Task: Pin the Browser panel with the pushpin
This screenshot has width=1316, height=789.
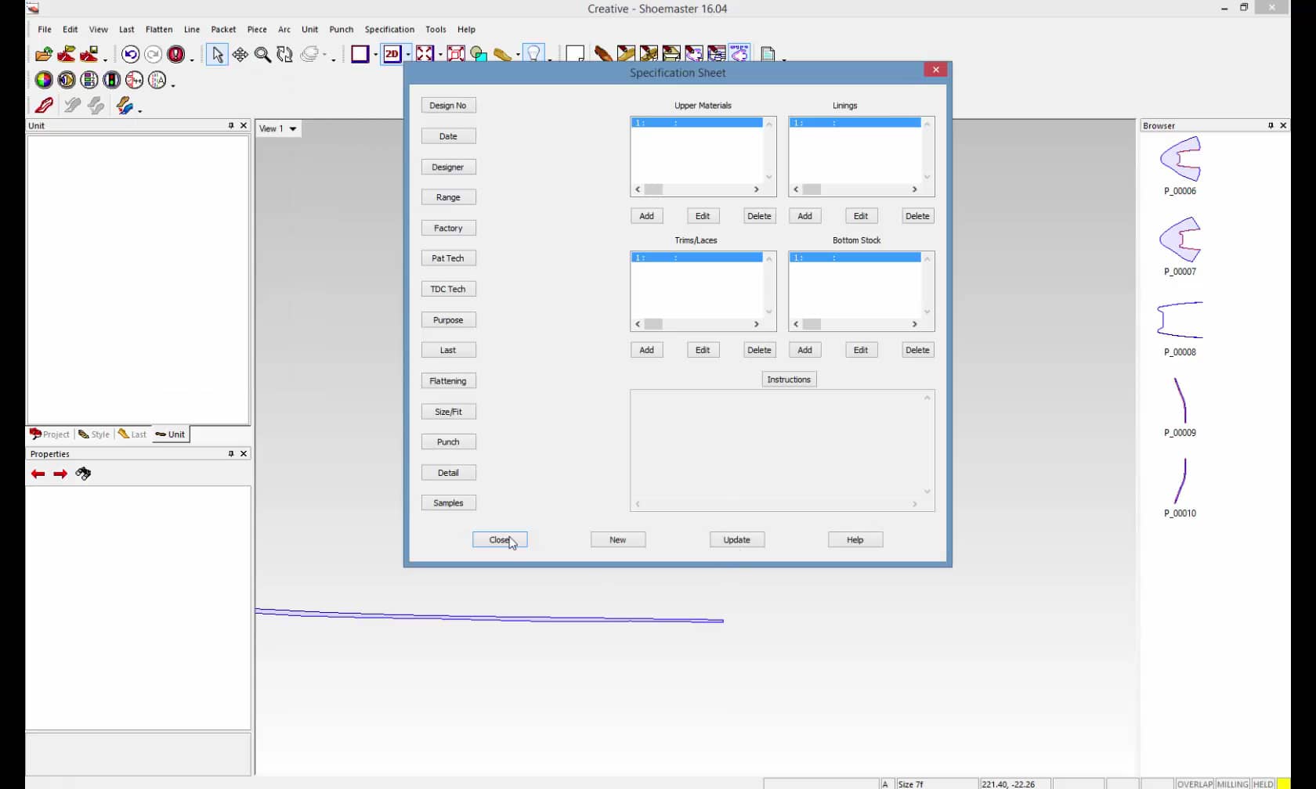Action: tap(1271, 125)
